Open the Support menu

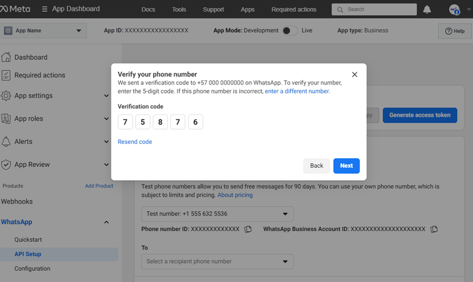(213, 9)
